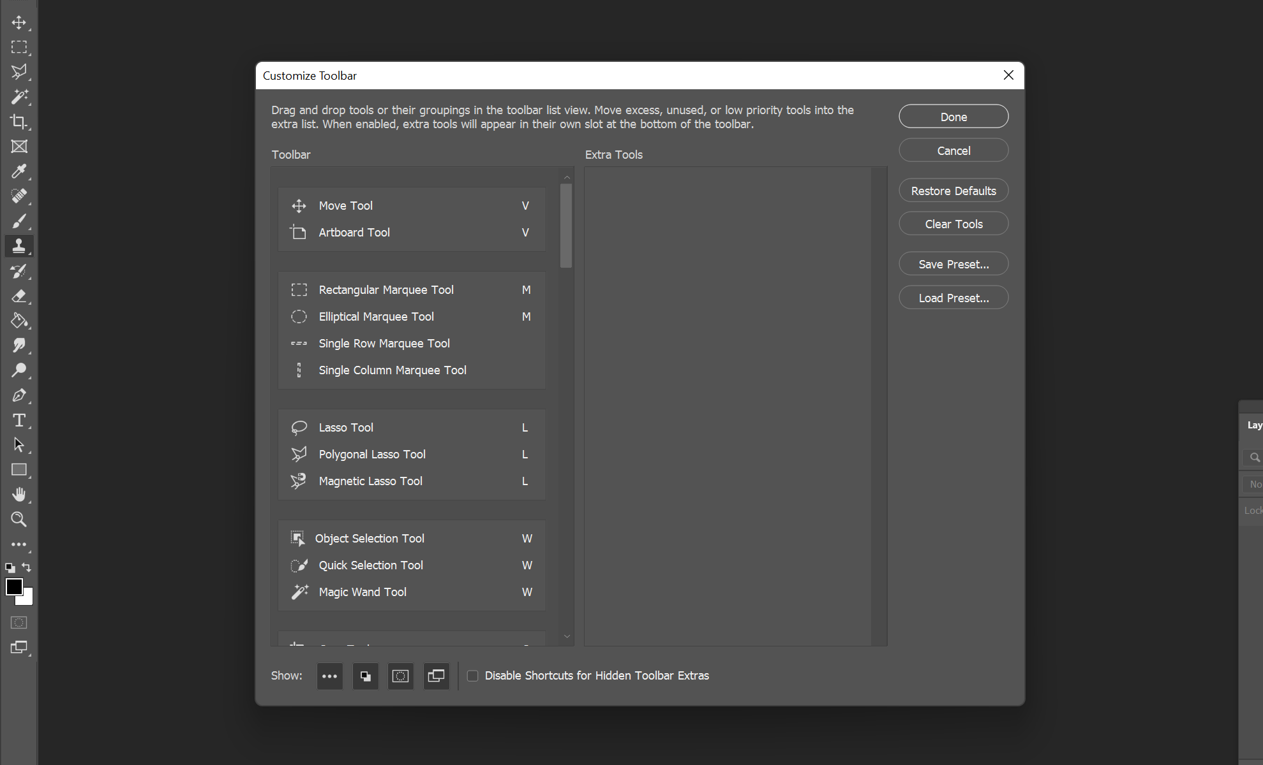The image size is (1263, 765).
Task: Select the Eraser tool
Action: 19,296
